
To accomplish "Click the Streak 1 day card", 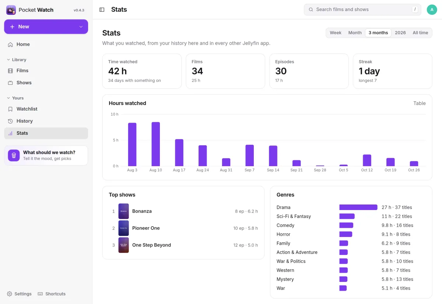I will (x=393, y=71).
